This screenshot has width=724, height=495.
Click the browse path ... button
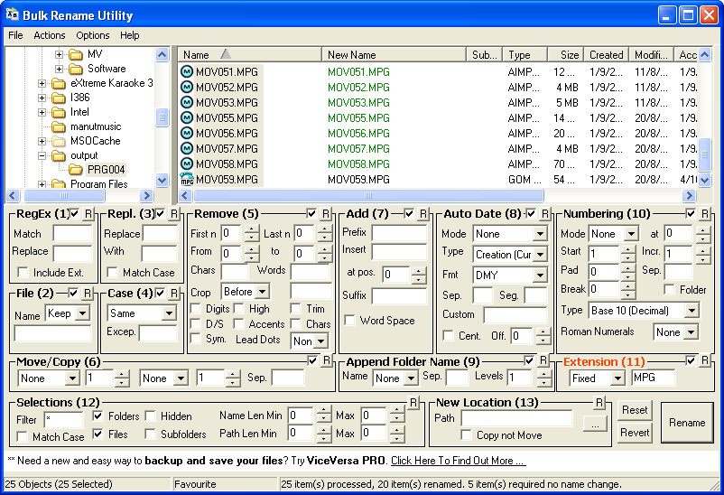[595, 424]
